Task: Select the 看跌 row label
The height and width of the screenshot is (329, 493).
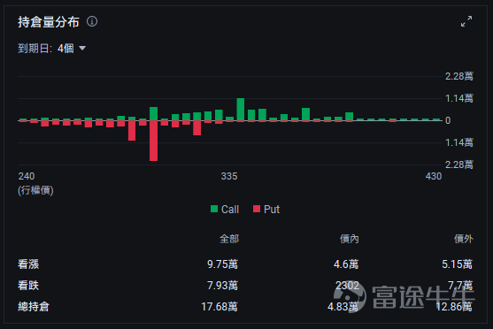Action: (28, 286)
